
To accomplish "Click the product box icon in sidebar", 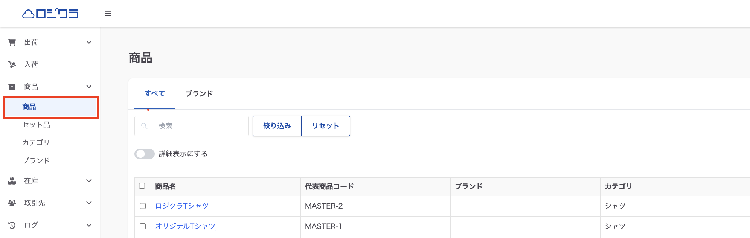I will click(12, 87).
